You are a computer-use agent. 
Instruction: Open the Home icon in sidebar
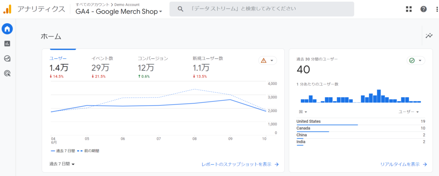pyautogui.click(x=7, y=29)
